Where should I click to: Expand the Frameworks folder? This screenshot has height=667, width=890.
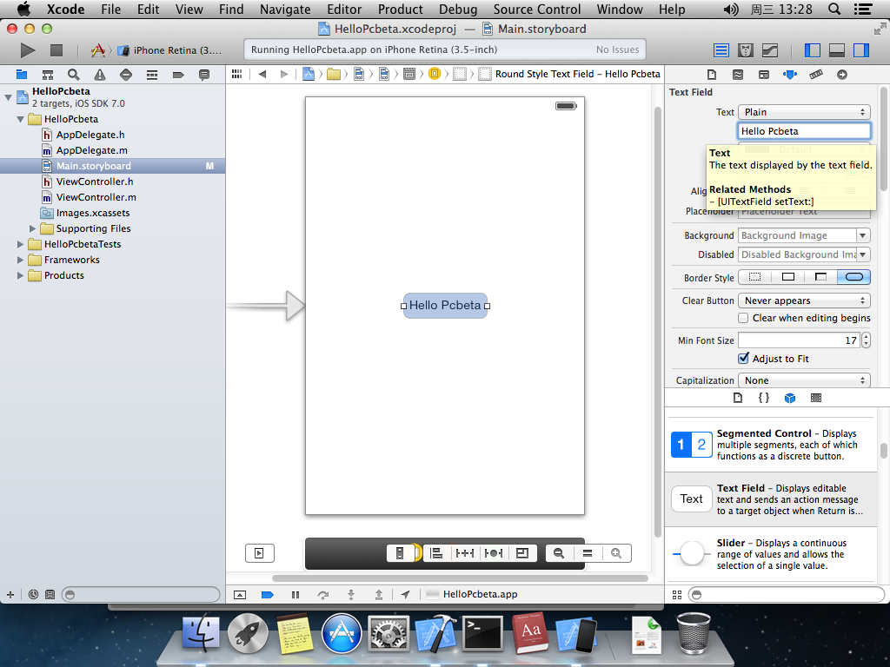coord(21,260)
